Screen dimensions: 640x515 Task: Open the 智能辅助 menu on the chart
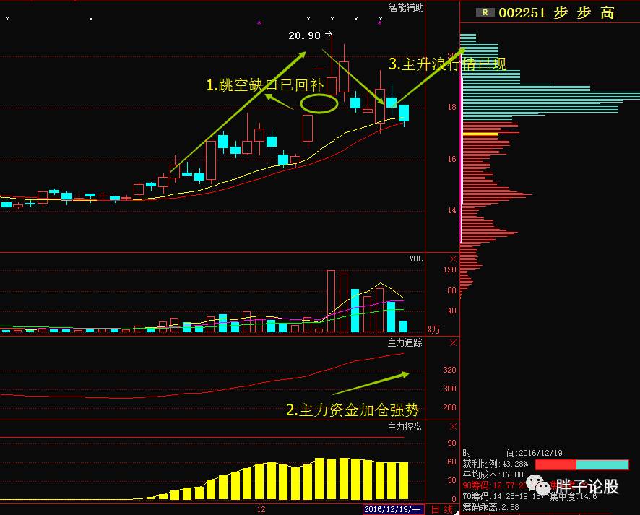[x=406, y=7]
